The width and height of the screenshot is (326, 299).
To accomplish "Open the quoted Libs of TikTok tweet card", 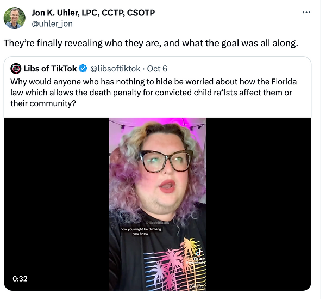I will click(158, 173).
